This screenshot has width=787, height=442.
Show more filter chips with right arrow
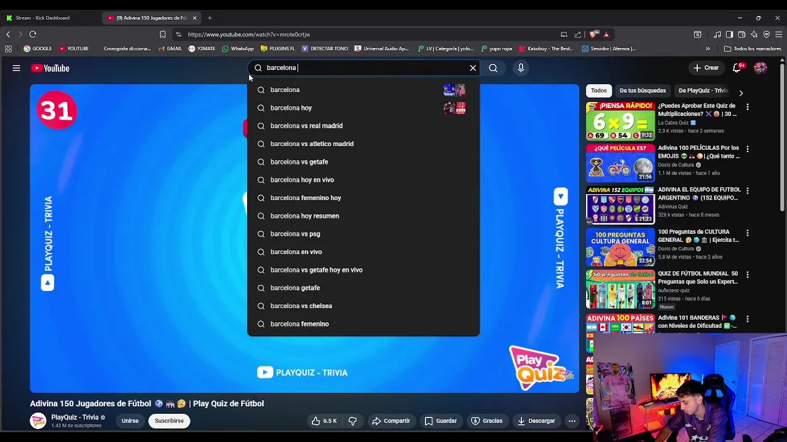741,93
